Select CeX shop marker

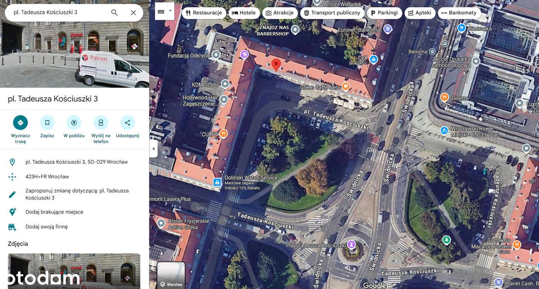click(x=374, y=59)
